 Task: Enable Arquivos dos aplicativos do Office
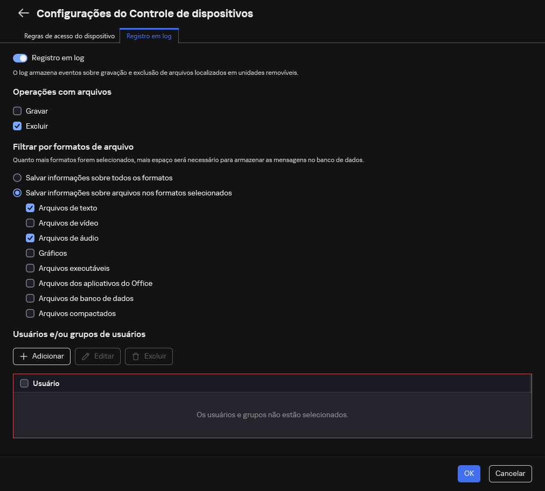pos(30,283)
